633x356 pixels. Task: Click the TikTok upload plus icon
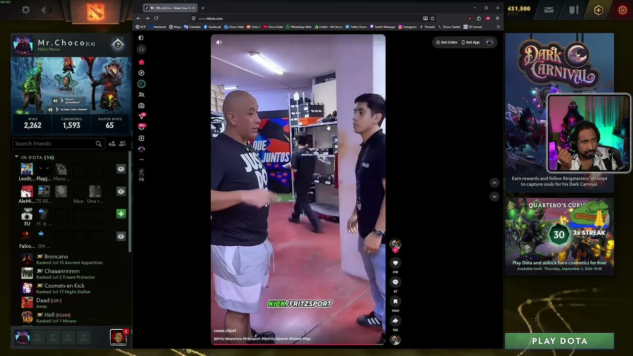[x=141, y=138]
